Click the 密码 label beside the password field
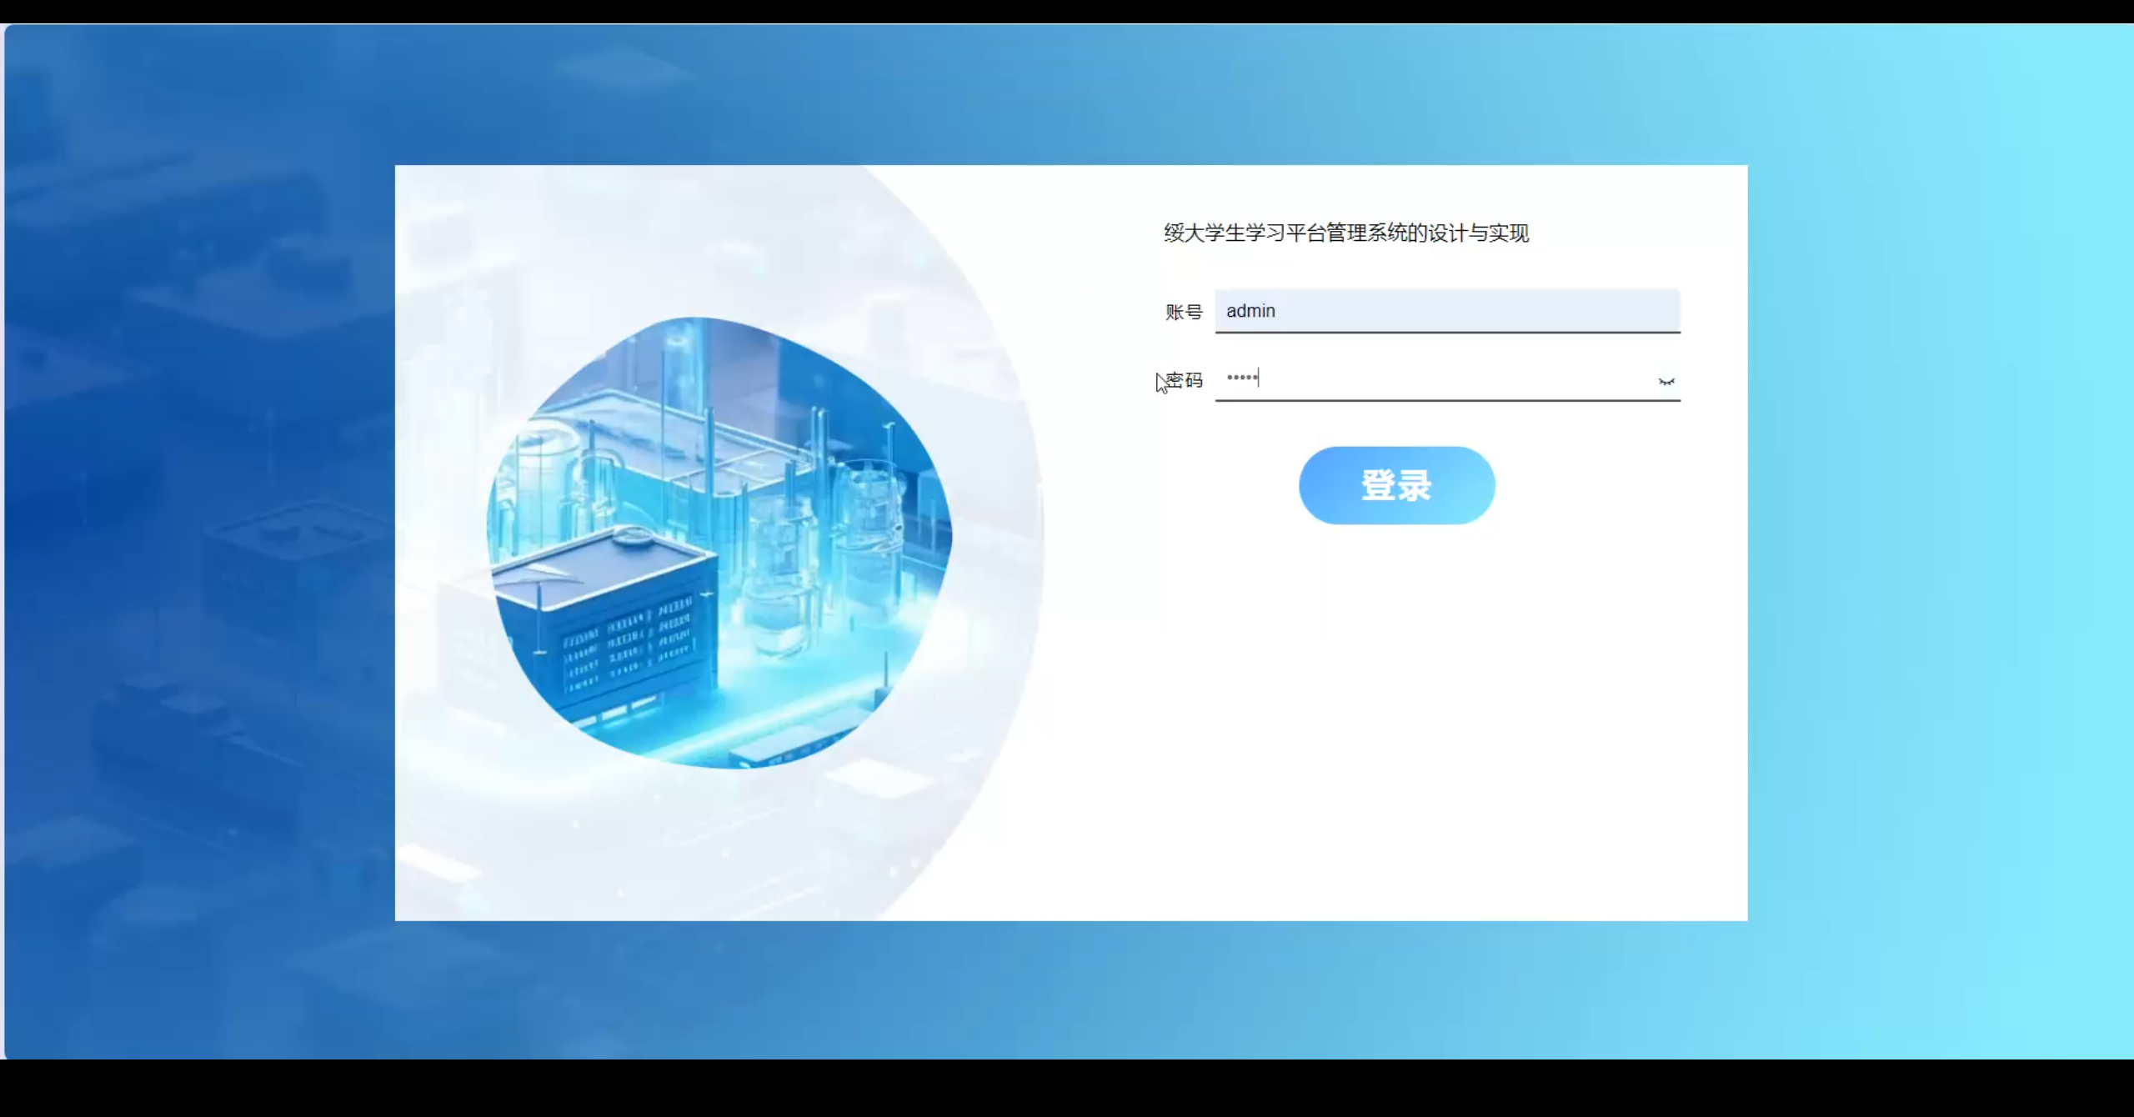Screen dimensions: 2134x1117 click(x=1186, y=380)
